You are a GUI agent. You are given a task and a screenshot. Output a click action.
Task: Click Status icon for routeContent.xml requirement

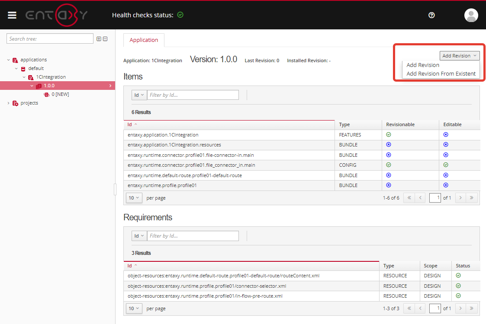tap(458, 276)
